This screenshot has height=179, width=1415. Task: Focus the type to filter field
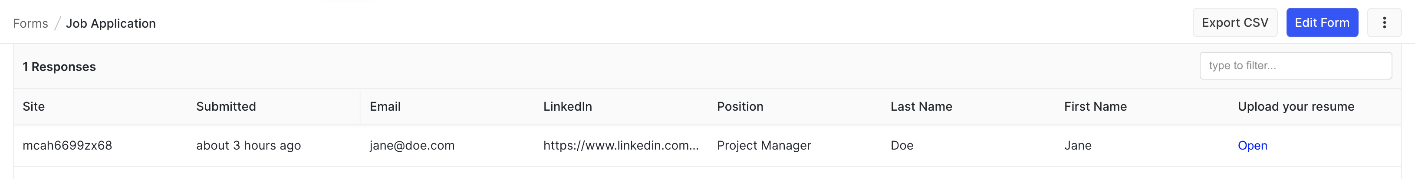point(1295,66)
